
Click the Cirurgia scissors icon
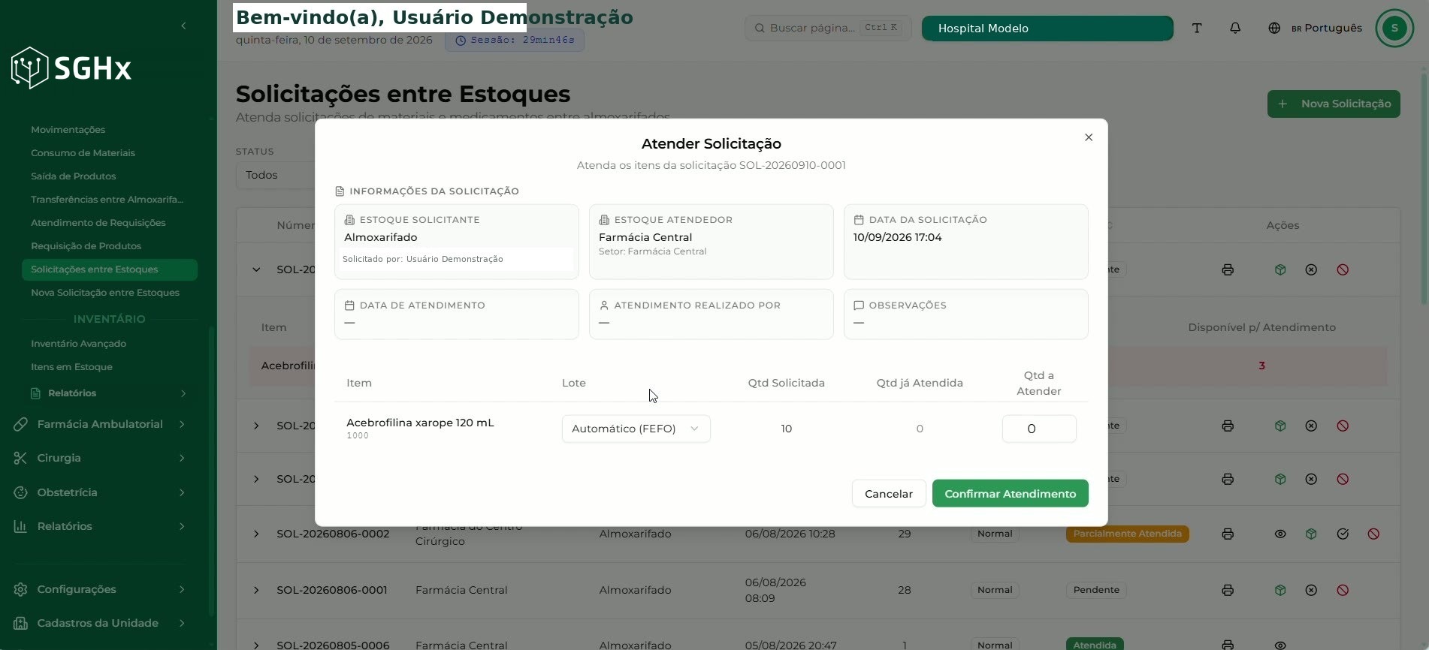[x=20, y=459]
